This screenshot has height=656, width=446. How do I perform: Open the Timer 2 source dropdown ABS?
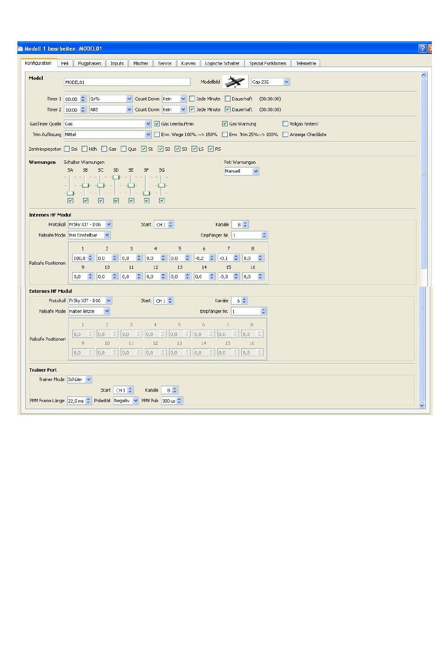[111, 110]
